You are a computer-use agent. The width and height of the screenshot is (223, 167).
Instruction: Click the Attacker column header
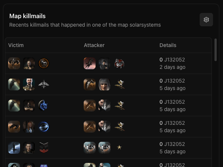click(94, 45)
